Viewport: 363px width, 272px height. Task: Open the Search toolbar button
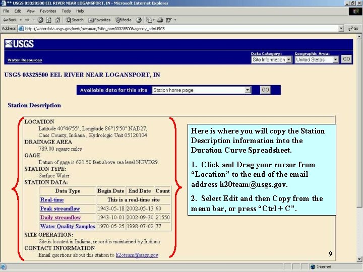74,20
